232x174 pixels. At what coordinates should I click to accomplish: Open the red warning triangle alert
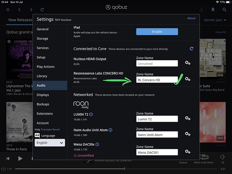(x=201, y=10)
